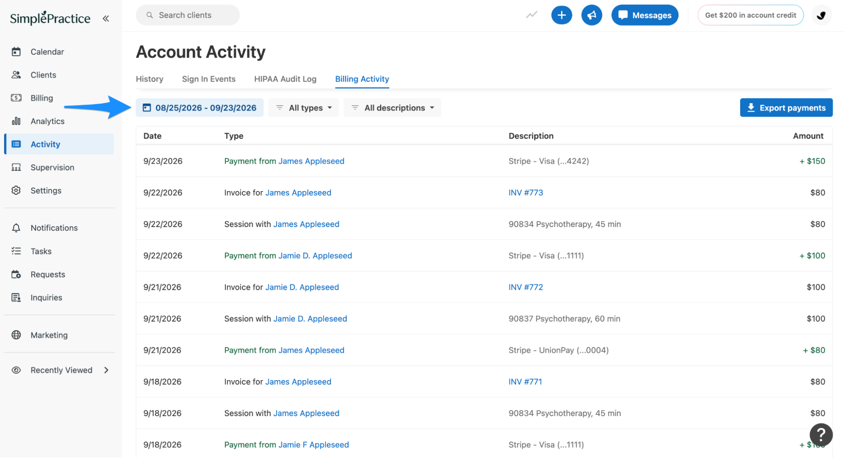Open the date range picker 08/25/2026 - 09/23/2026
Viewport: 845px width, 458px height.
pyautogui.click(x=200, y=108)
